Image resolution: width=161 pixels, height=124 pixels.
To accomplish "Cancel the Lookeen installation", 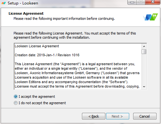I will [x=145, y=116].
